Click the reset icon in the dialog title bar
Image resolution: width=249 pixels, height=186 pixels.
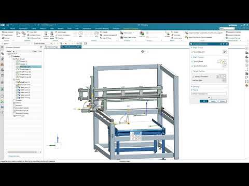[221, 44]
